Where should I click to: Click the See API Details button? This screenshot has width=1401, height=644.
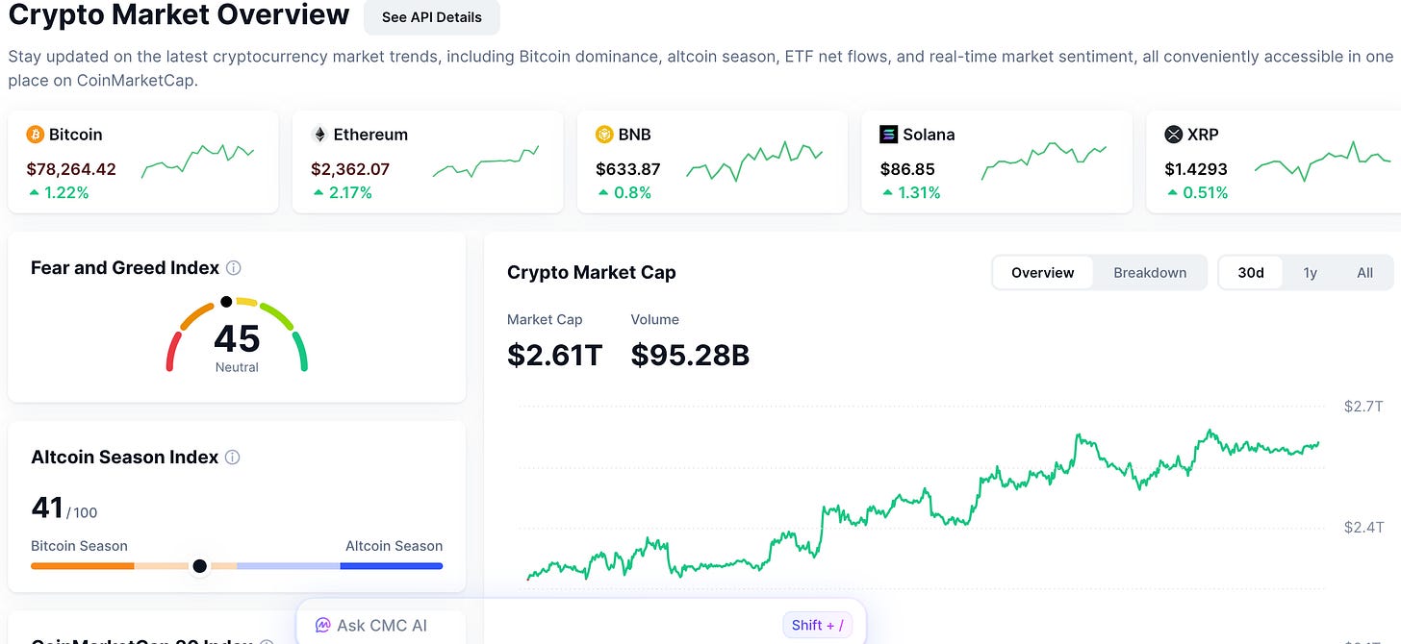[432, 17]
